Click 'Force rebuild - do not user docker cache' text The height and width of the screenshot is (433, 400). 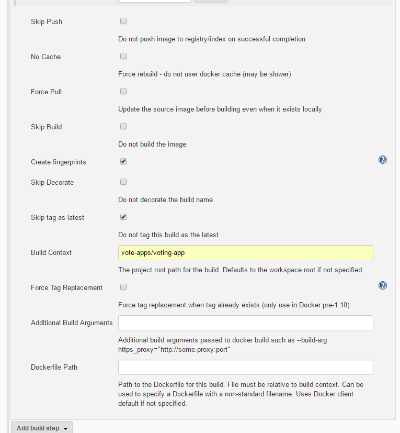204,74
